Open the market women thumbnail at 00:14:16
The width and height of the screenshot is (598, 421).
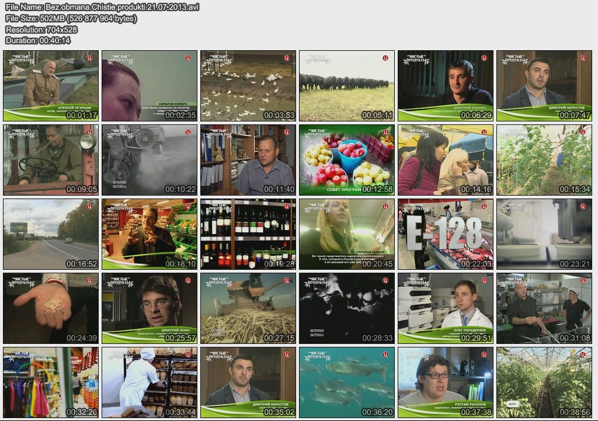point(446,160)
